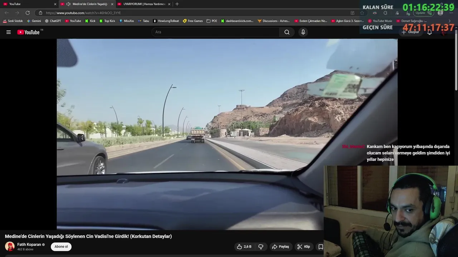This screenshot has height=257, width=458.
Task: Save the video with bookmark icon
Action: click(321, 247)
